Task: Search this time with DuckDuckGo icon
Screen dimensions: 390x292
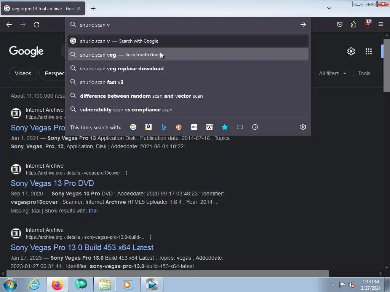Action: tap(179, 127)
